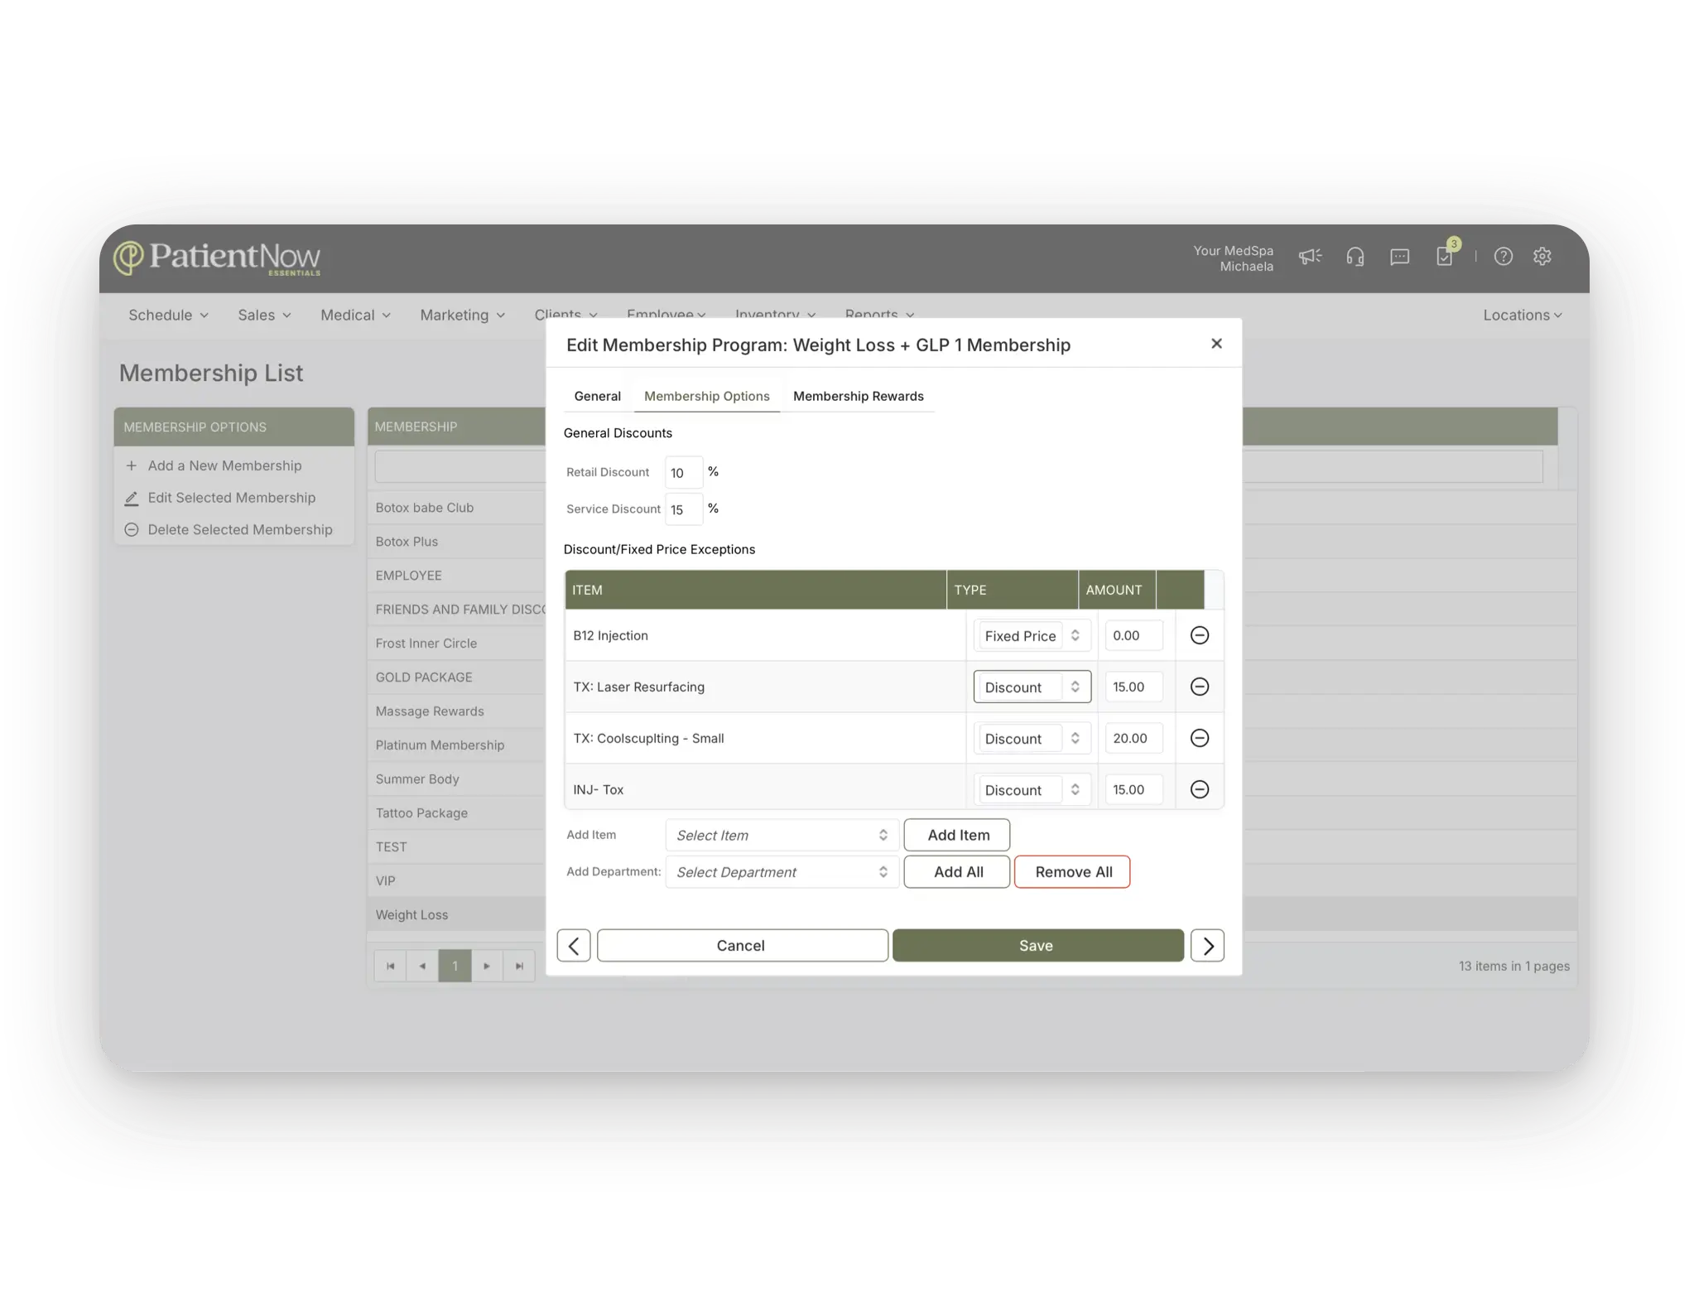The height and width of the screenshot is (1297, 1689).
Task: Edit the B12 Injection amount field
Action: (1133, 635)
